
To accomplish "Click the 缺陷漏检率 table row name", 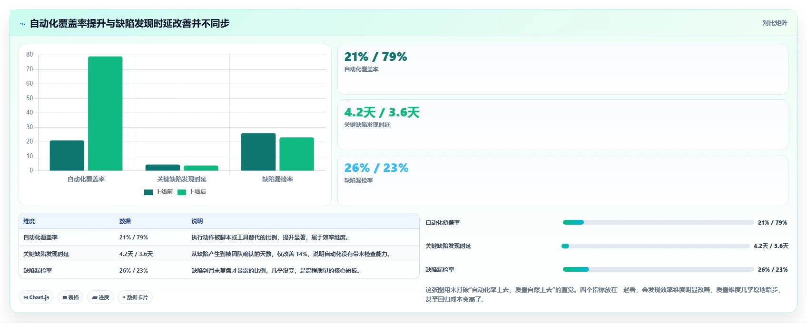I will click(38, 271).
